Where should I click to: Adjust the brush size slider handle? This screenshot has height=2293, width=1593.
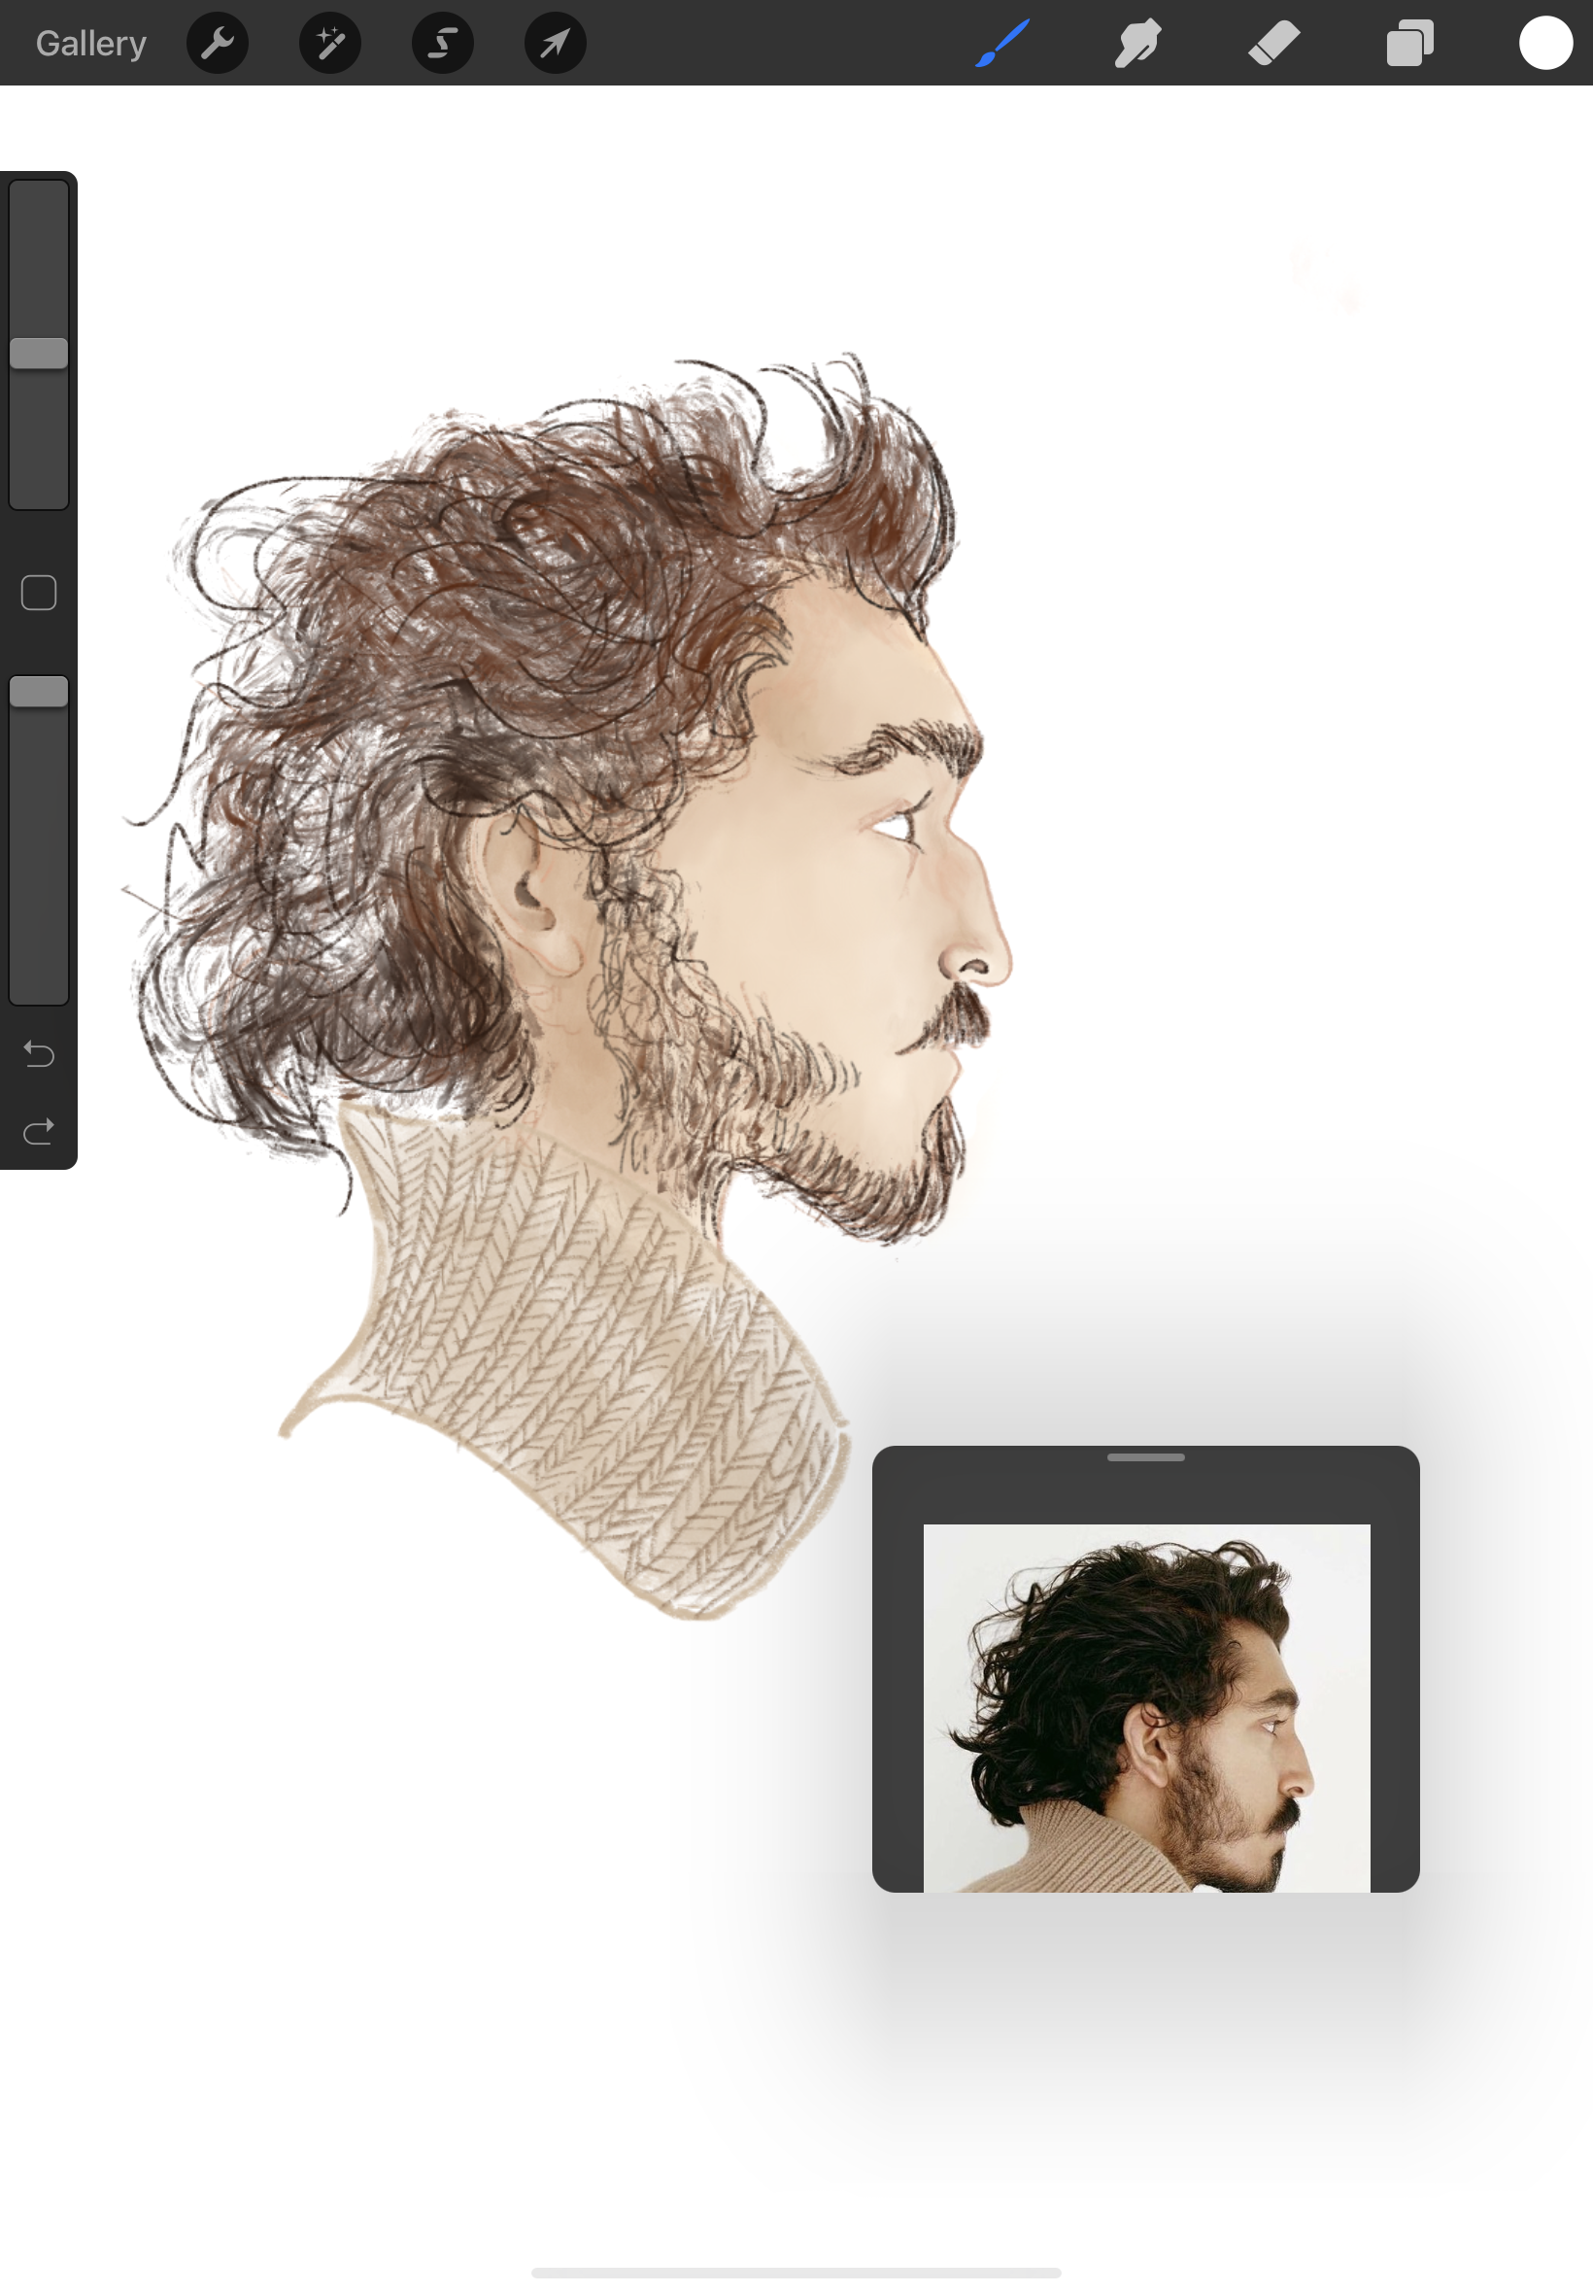tap(39, 354)
